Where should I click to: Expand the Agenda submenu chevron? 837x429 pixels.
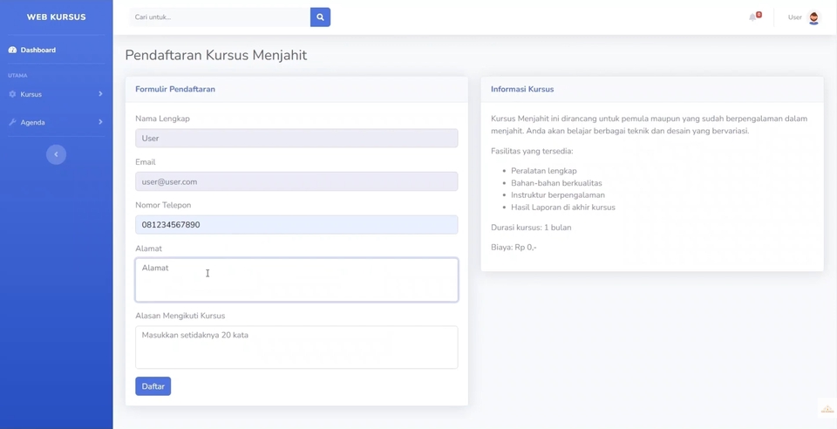pyautogui.click(x=100, y=123)
